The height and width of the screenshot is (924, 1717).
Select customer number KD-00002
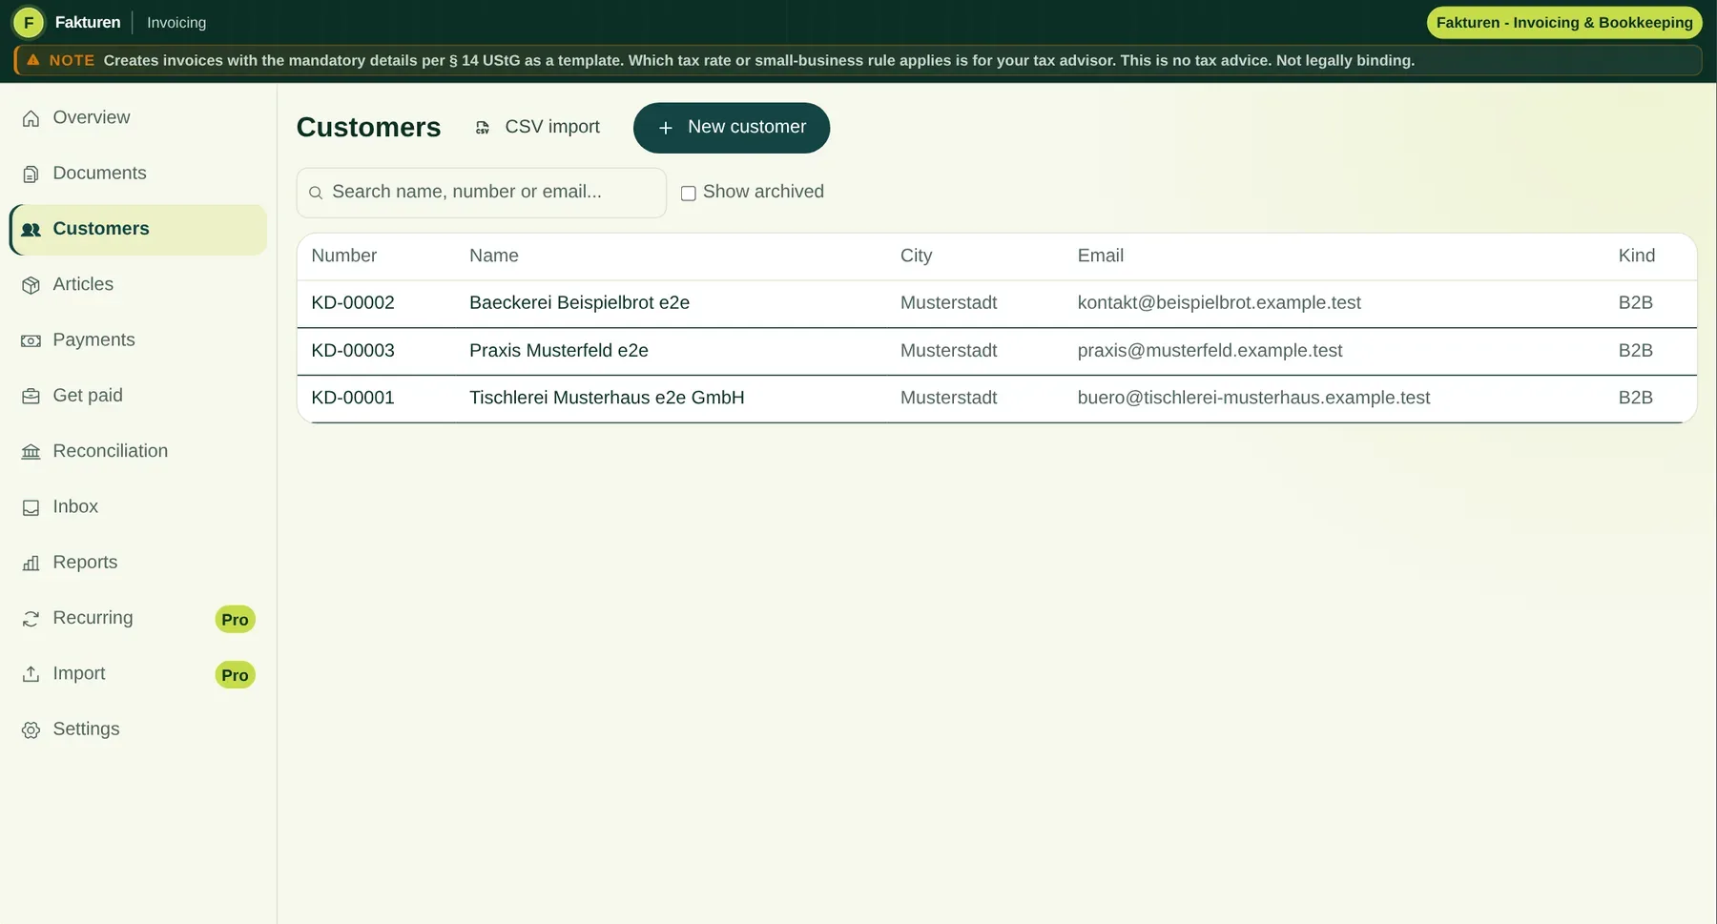(353, 302)
